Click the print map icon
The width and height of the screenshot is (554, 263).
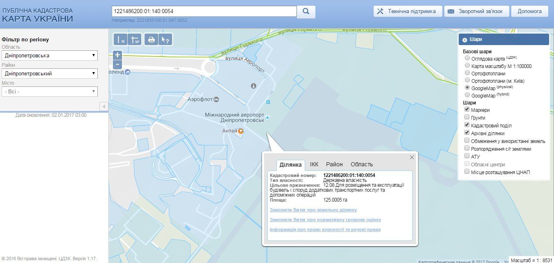pyautogui.click(x=151, y=39)
